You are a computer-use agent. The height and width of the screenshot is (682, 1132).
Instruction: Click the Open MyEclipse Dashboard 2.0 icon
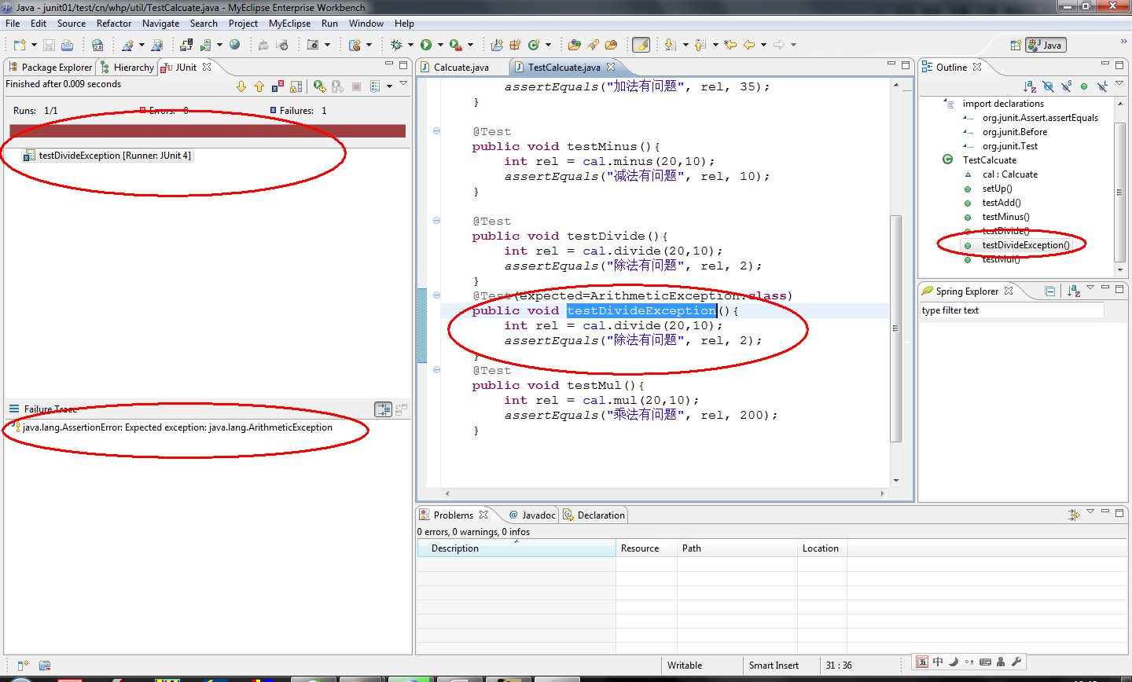pos(97,45)
